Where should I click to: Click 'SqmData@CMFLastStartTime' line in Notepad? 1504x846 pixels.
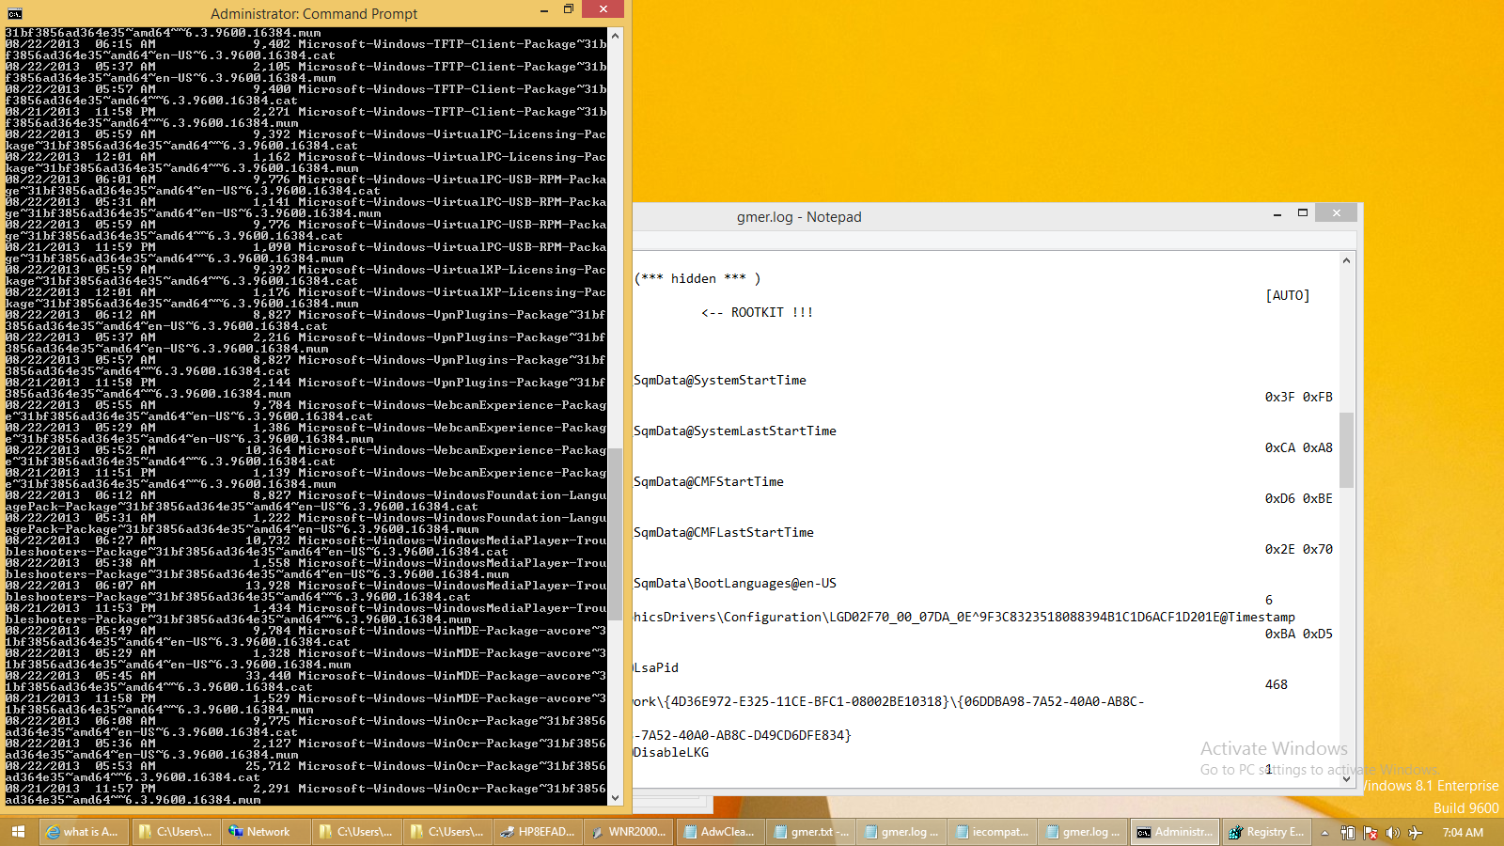[724, 532]
